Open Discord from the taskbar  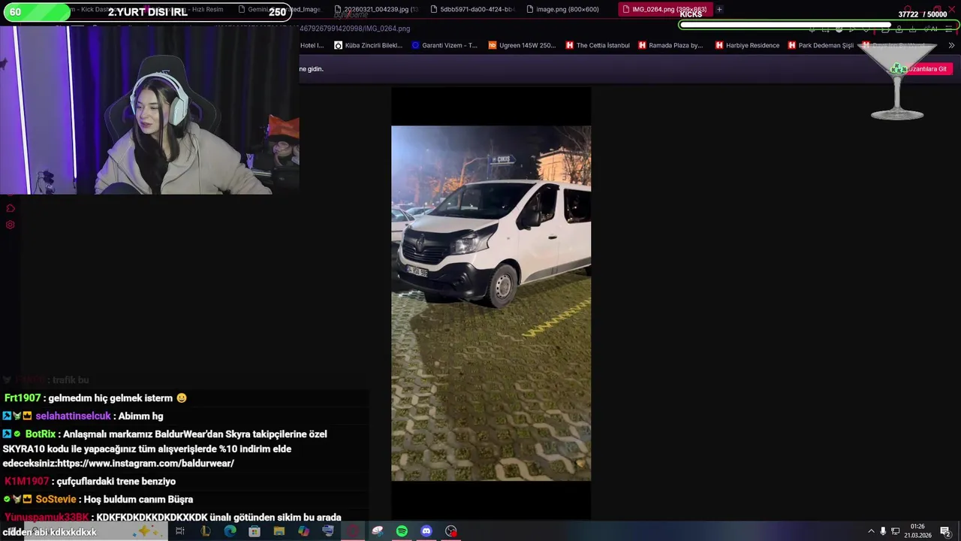click(x=426, y=531)
